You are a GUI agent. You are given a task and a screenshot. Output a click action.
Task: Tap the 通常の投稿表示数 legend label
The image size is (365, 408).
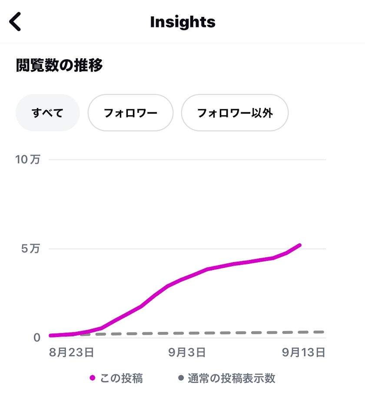pyautogui.click(x=232, y=378)
